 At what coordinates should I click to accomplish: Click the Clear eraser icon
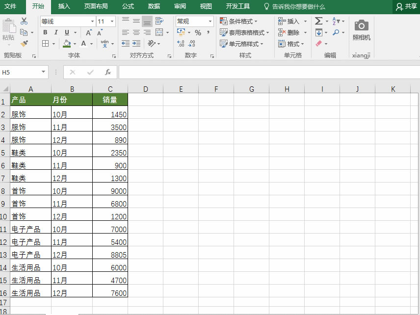pyautogui.click(x=317, y=44)
